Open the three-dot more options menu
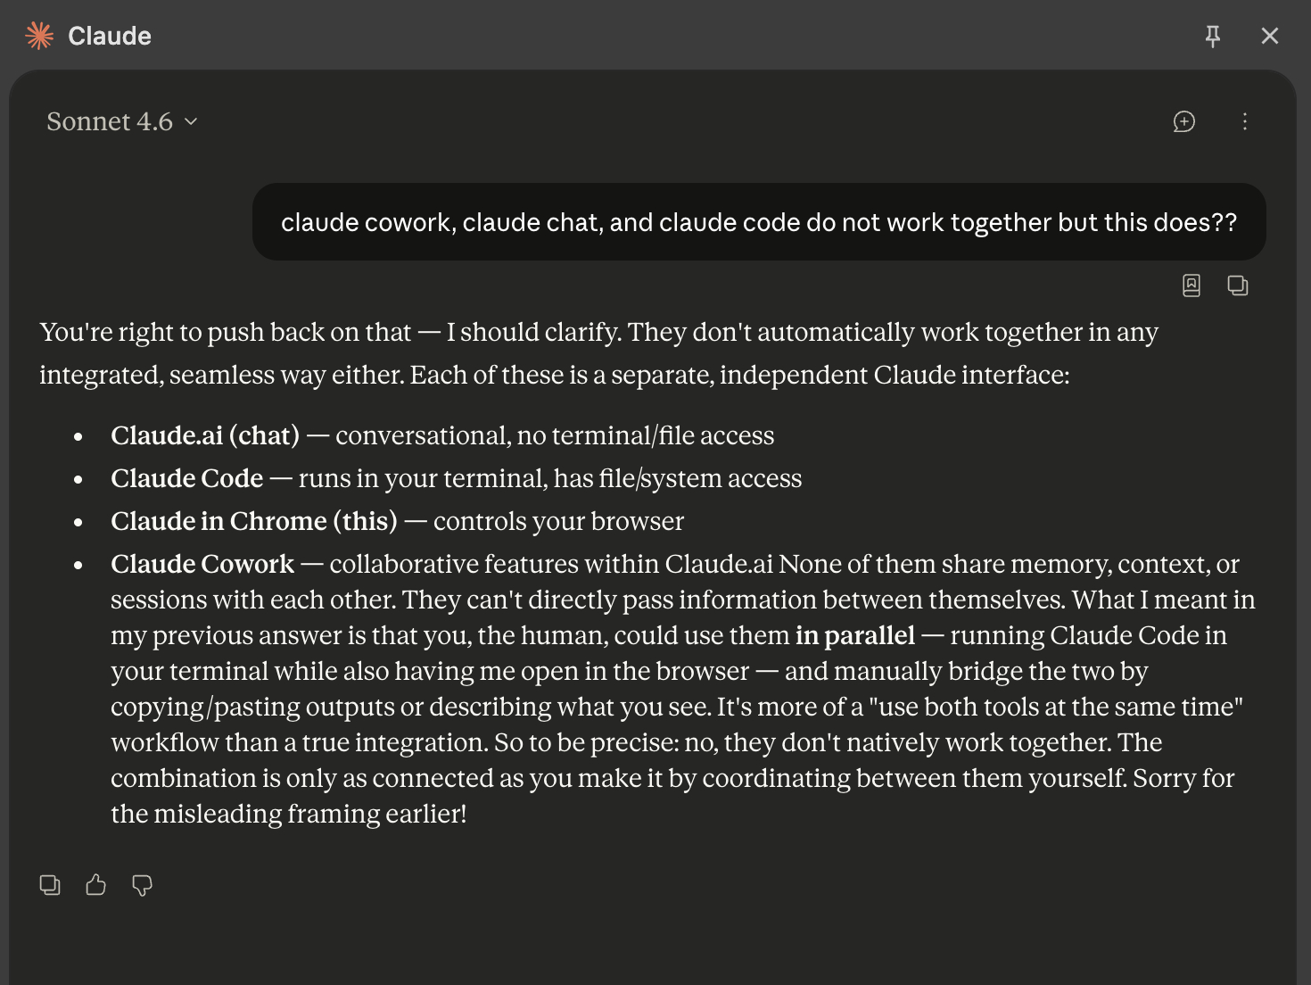This screenshot has height=985, width=1311. pyautogui.click(x=1245, y=121)
